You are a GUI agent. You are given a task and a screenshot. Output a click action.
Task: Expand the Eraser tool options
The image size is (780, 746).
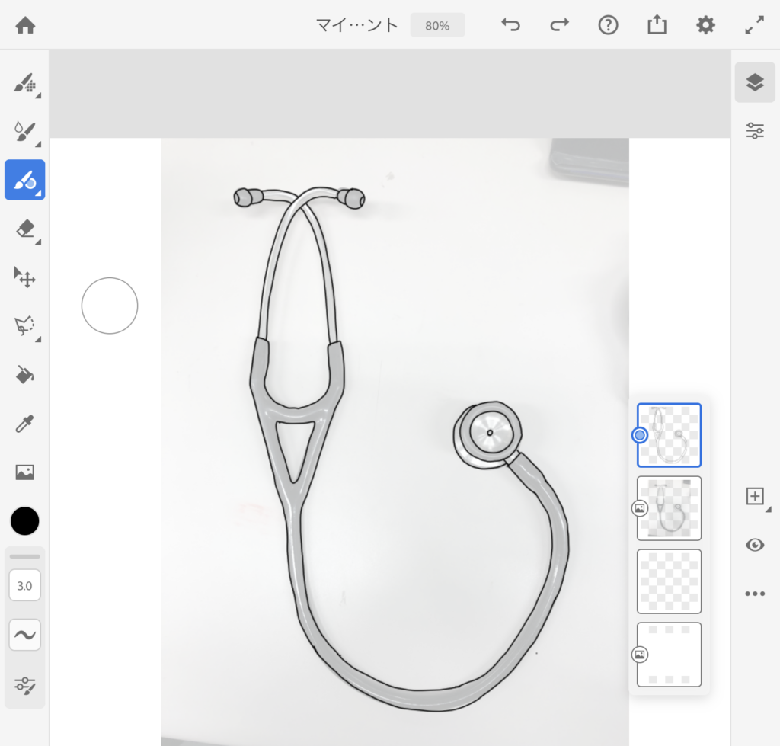38,242
